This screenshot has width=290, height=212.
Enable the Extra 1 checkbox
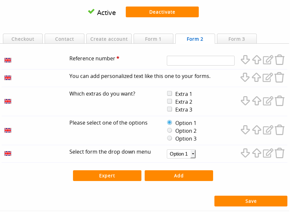pos(169,93)
